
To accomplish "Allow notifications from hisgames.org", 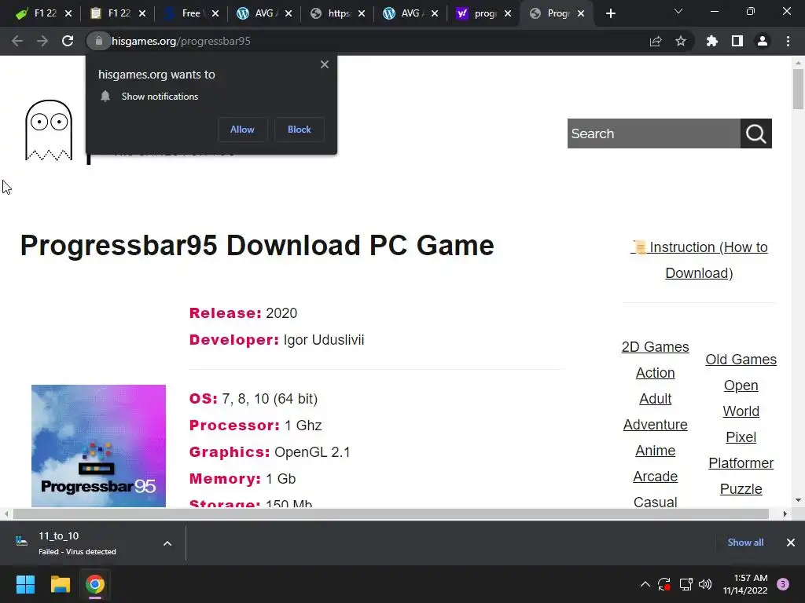I will pyautogui.click(x=242, y=130).
